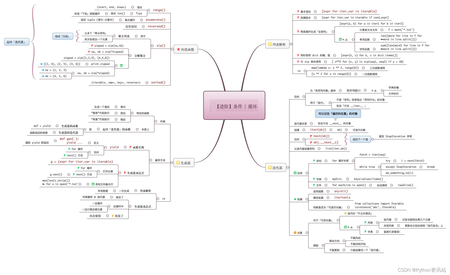
Task: Collapse the 编写方法 branch
Action: [151, 160]
